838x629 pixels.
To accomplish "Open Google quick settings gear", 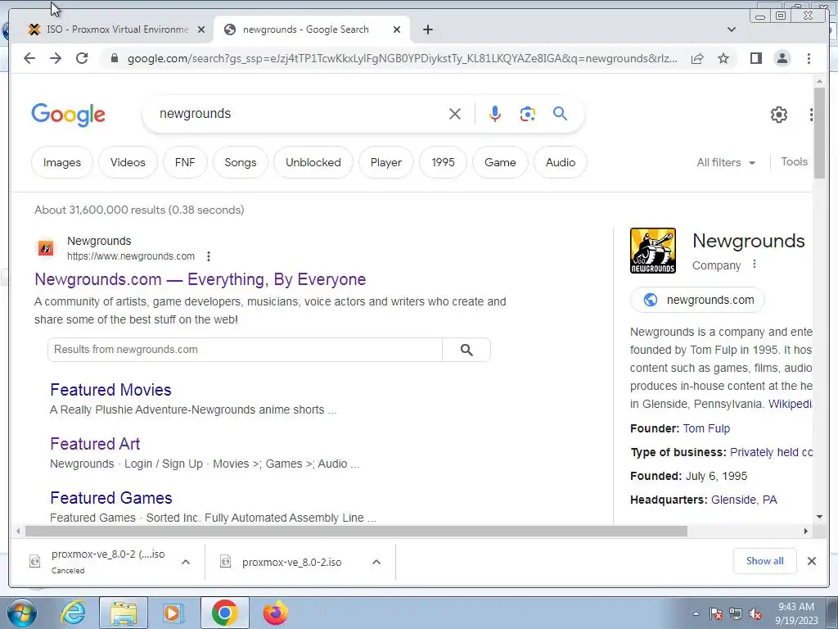I will [x=779, y=115].
